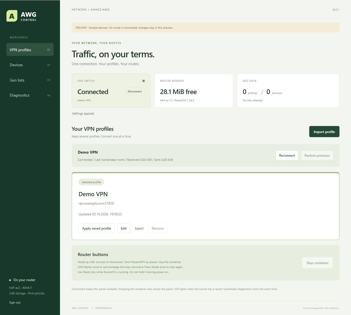Go to the Devices section

click(30, 65)
